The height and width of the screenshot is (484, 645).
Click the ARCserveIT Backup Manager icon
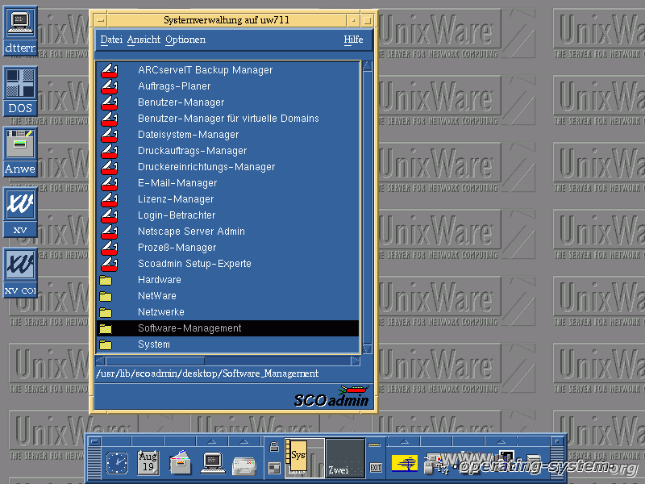click(x=110, y=70)
